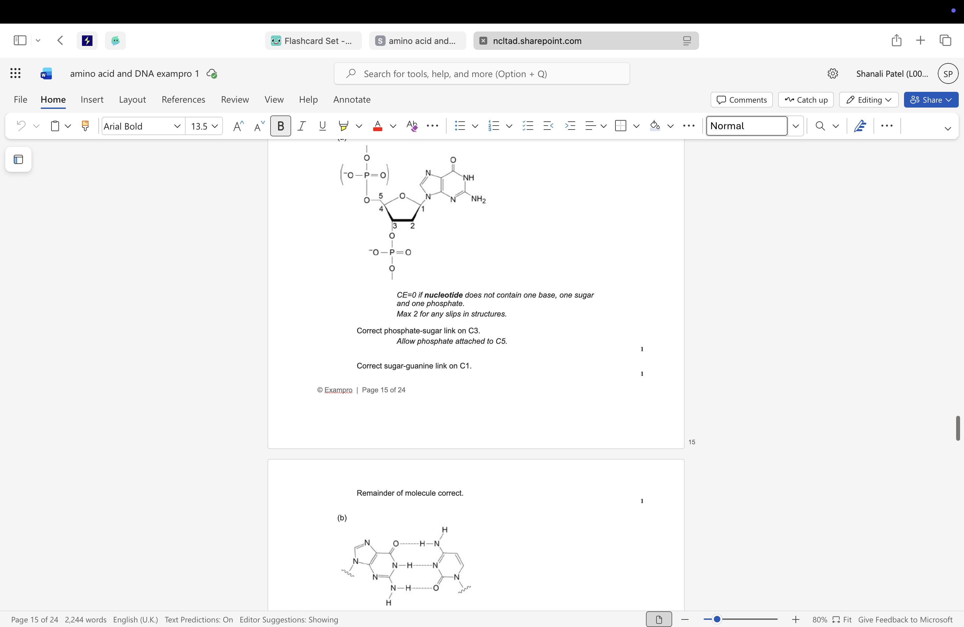Screen dimensions: 964x627
Task: Insert a checklist
Action: click(x=528, y=126)
